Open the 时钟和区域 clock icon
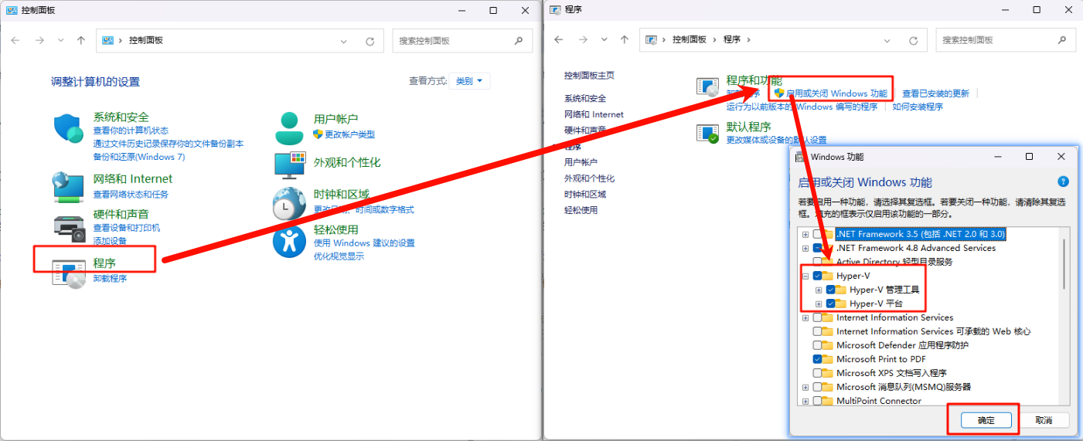Screen dimensions: 1083x441 coord(289,204)
